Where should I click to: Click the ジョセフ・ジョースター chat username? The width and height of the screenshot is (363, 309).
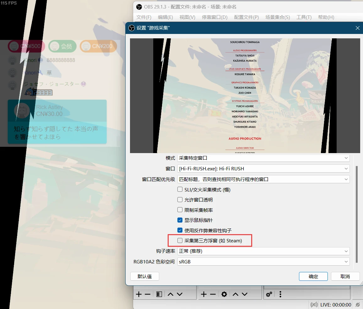[x=51, y=84]
